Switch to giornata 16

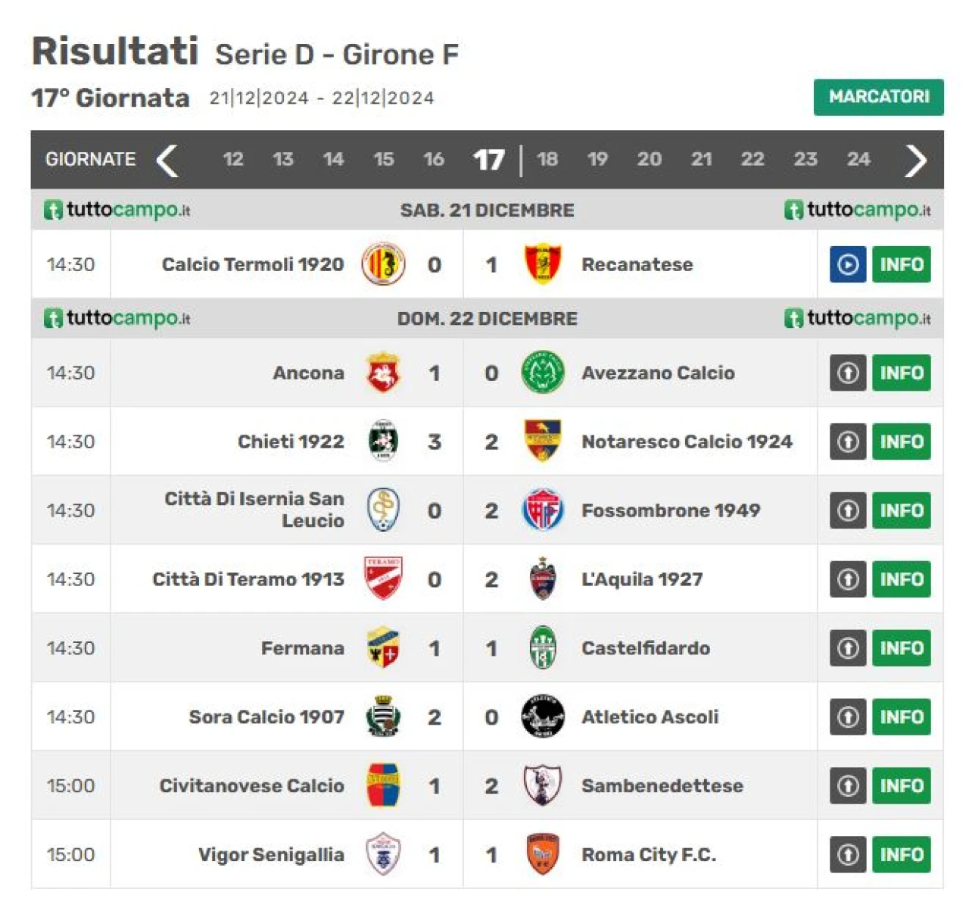[434, 159]
